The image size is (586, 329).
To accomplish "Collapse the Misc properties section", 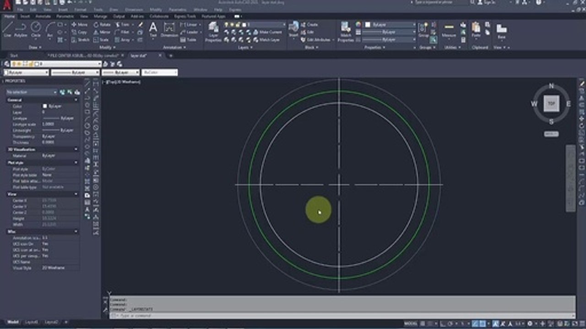I will [x=76, y=232].
